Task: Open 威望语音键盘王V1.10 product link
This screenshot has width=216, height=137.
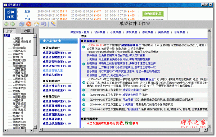Action: (x=57, y=57)
